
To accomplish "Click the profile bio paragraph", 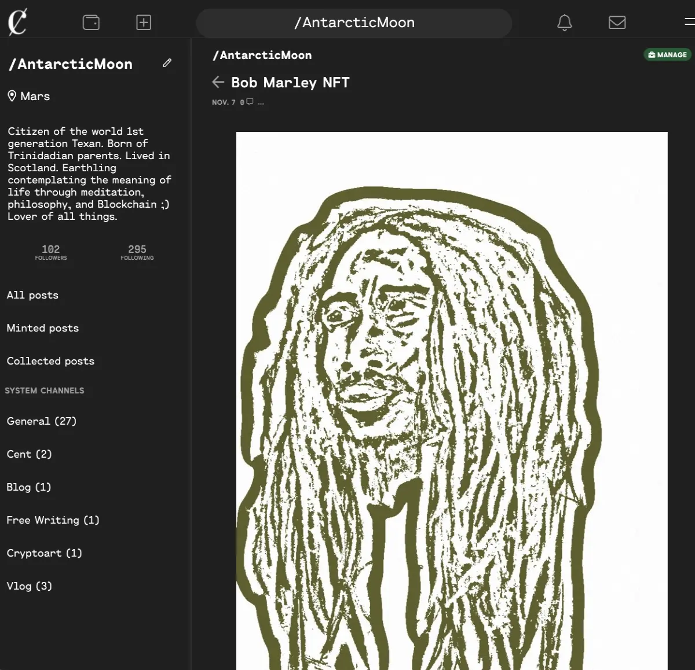I will [x=89, y=174].
